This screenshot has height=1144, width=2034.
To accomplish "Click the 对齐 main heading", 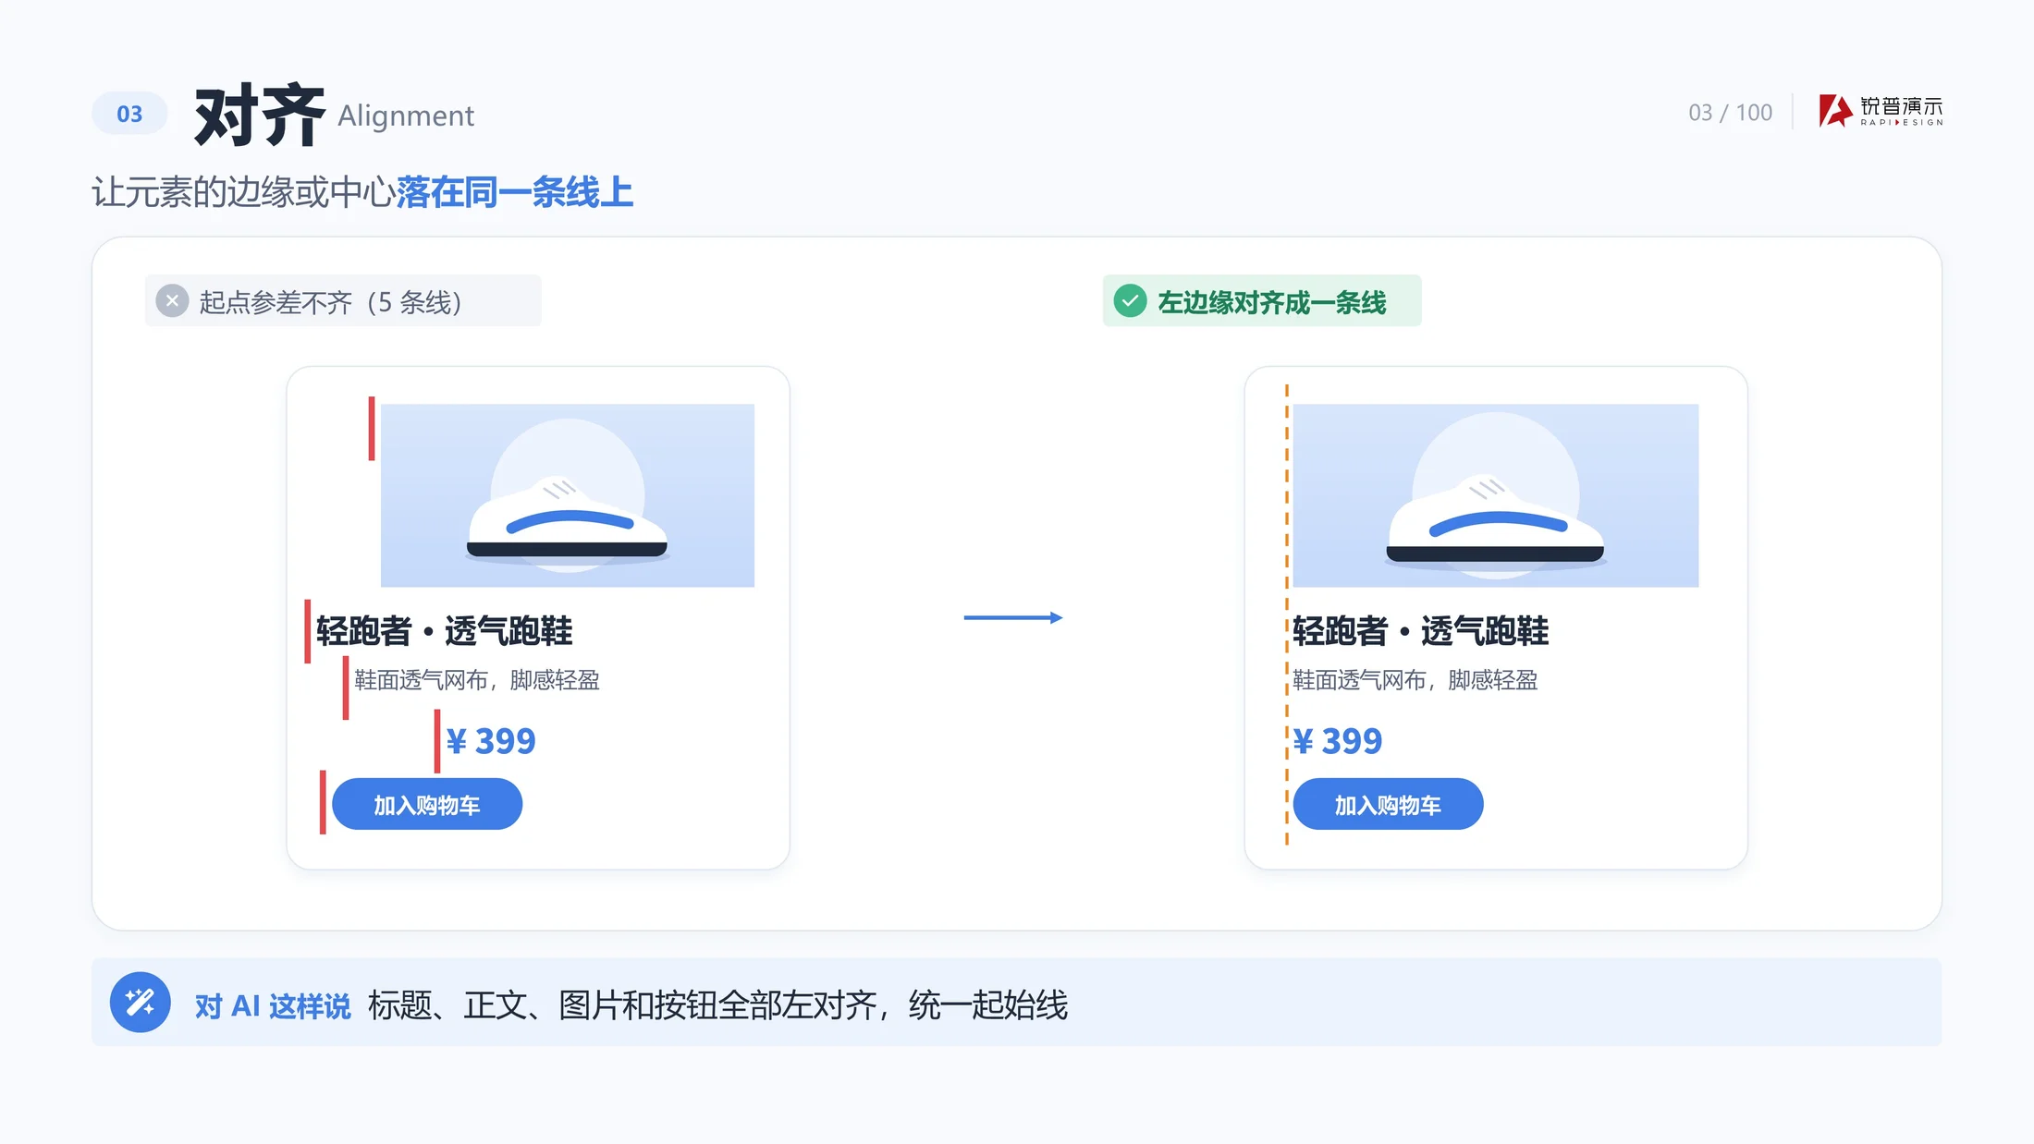I will pyautogui.click(x=260, y=116).
